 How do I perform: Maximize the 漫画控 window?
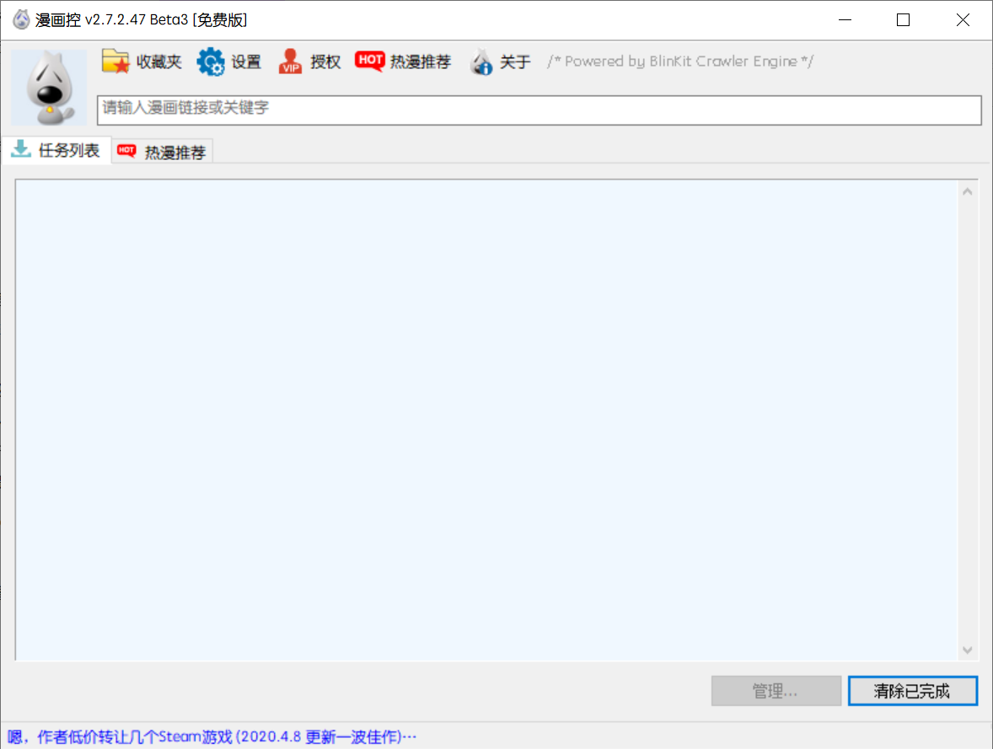click(x=903, y=19)
